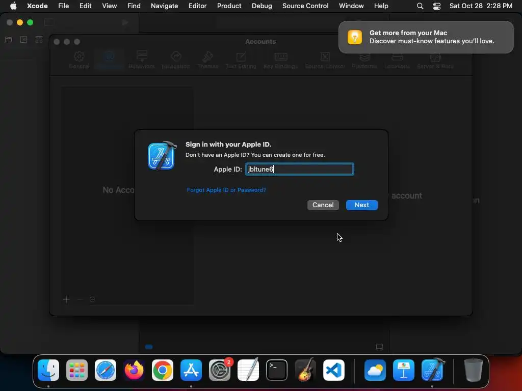This screenshot has width=522, height=391.
Task: Launch Visual Studio Code from the Dock
Action: pyautogui.click(x=333, y=370)
